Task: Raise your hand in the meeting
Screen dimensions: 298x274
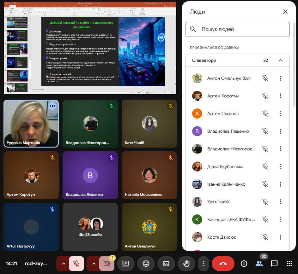Action: coord(186,264)
